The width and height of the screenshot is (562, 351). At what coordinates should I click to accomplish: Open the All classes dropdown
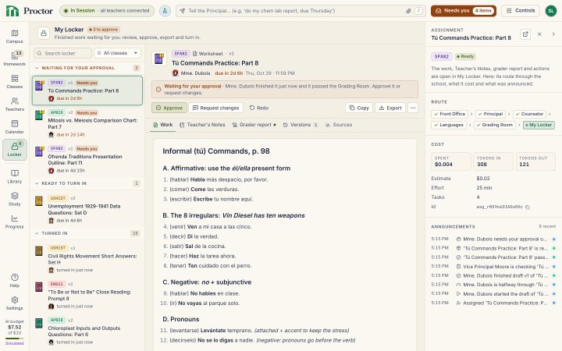[x=117, y=53]
